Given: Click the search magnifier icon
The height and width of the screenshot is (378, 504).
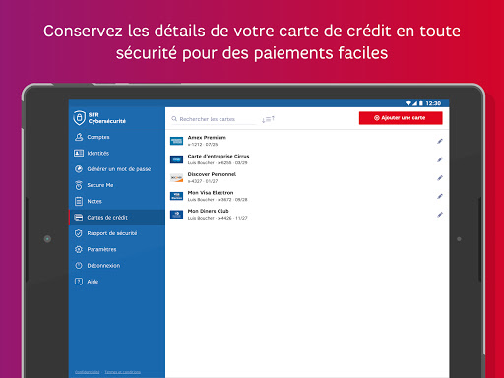Looking at the screenshot, I should click(x=174, y=119).
